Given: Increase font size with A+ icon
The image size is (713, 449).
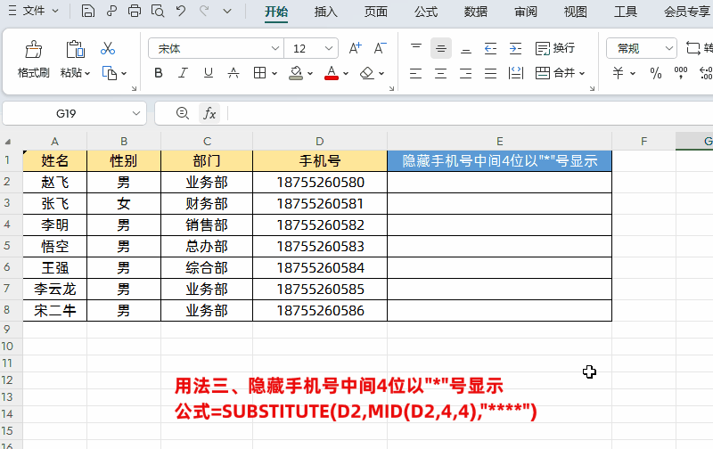Looking at the screenshot, I should point(355,48).
